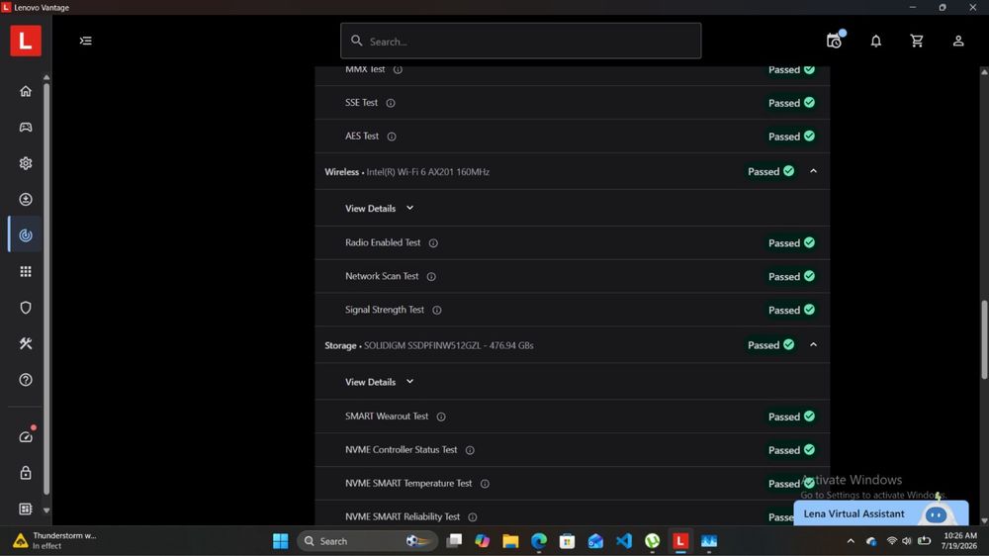
Task: Open Microsoft Edge from the taskbar
Action: (539, 541)
